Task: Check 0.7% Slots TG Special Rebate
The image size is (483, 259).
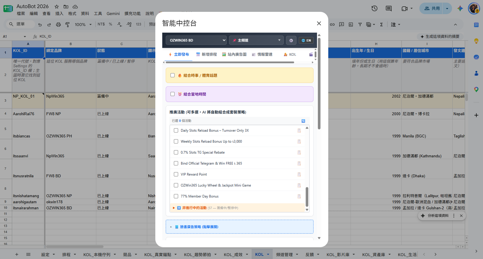Action: (176, 152)
